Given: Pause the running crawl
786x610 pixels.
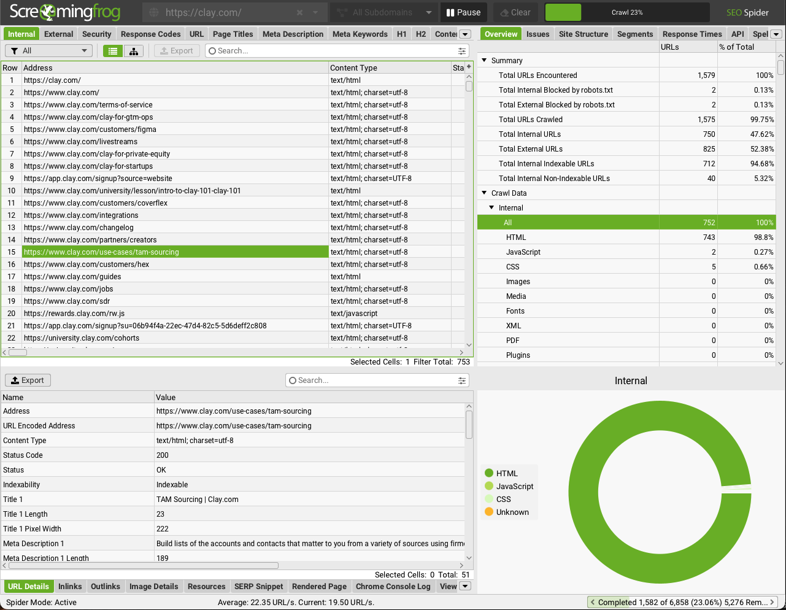Looking at the screenshot, I should [x=463, y=12].
